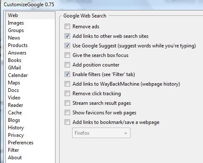Enable the Remove ads checkbox
The image size is (203, 163).
[x=67, y=27]
